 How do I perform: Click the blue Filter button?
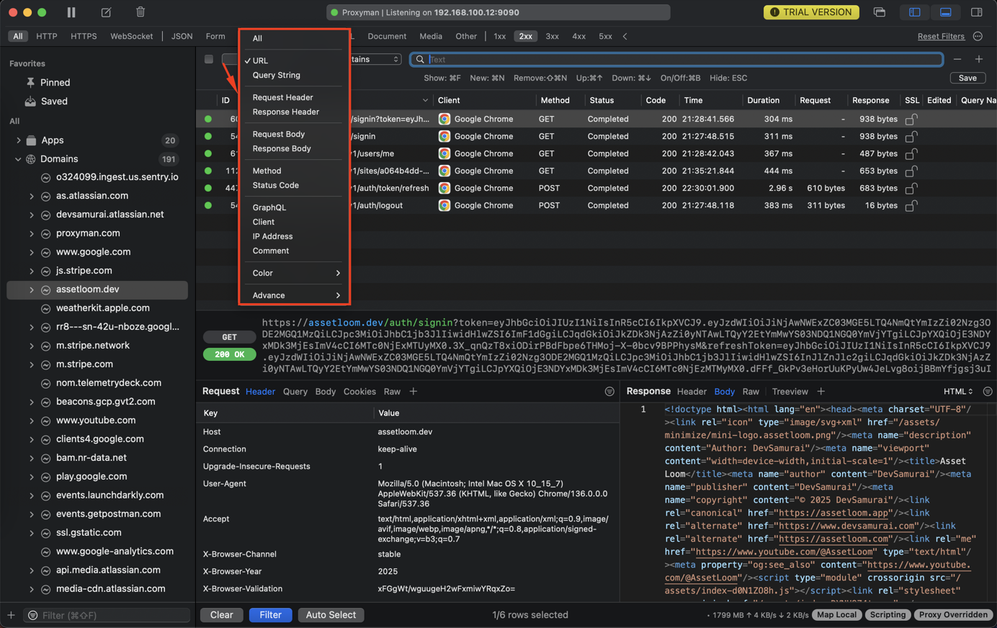(x=271, y=615)
